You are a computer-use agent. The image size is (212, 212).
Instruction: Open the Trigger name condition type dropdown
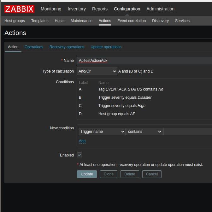tap(102, 132)
